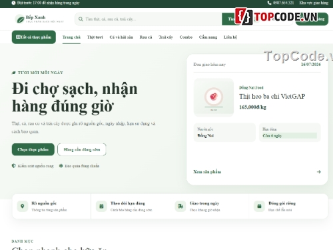Click the 'Theo dõi hạn dùng' feature title

(x=128, y=203)
